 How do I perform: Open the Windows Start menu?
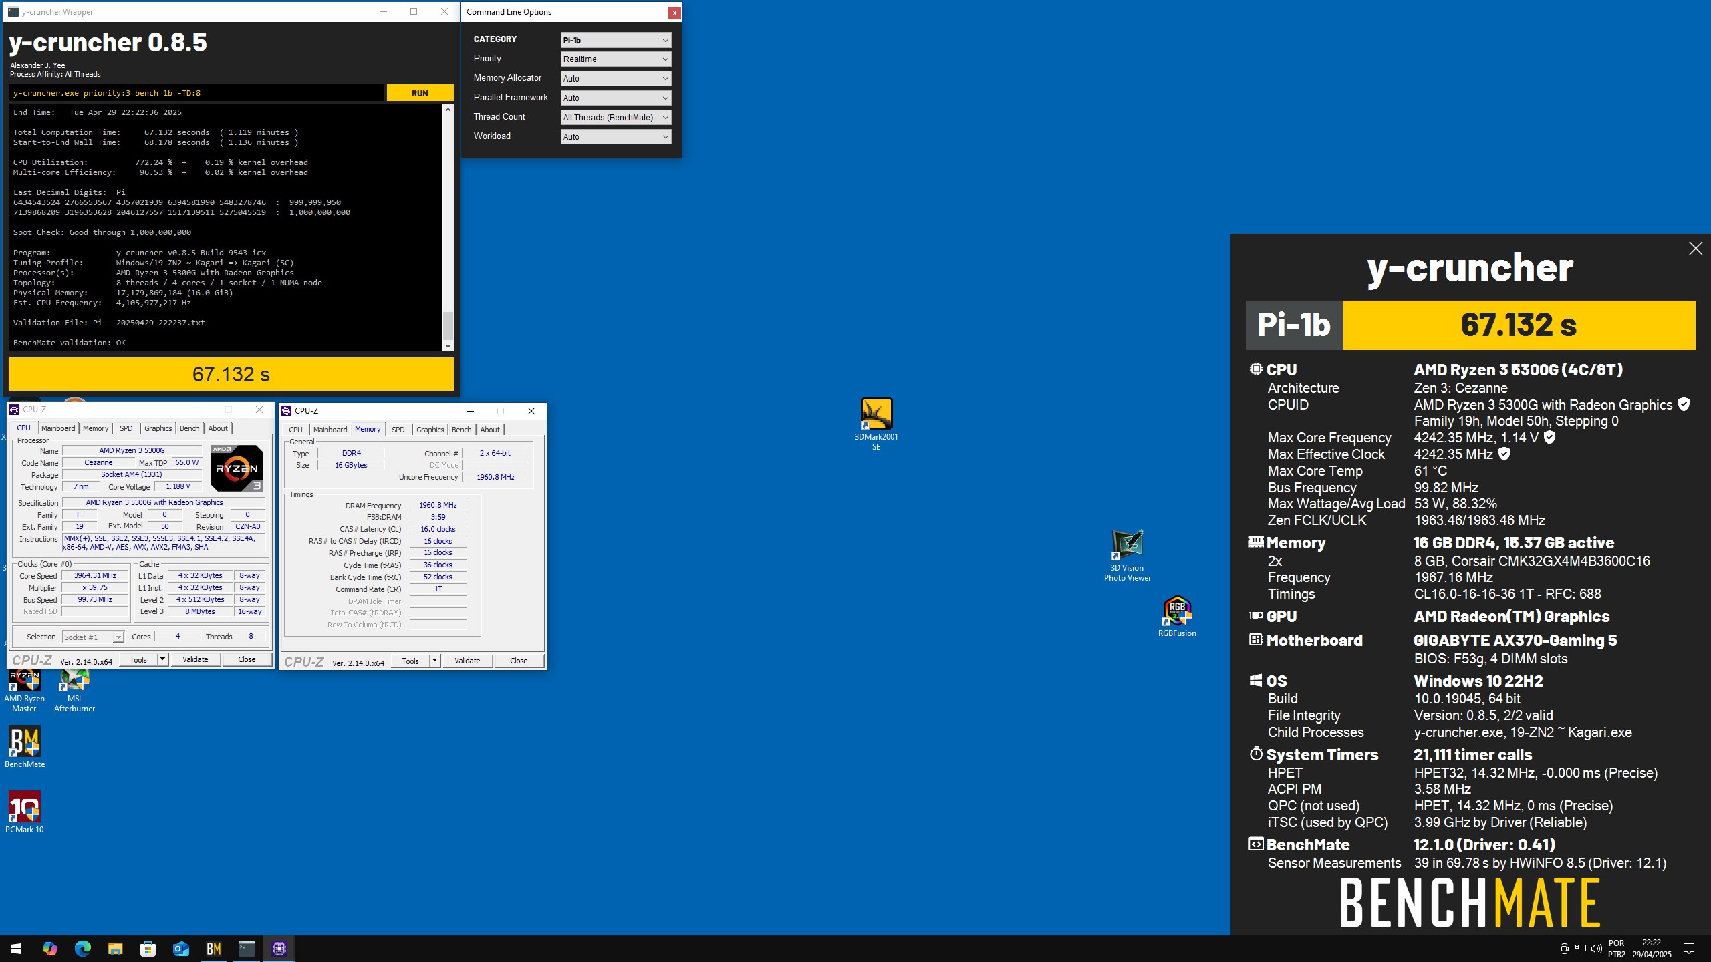point(16,948)
